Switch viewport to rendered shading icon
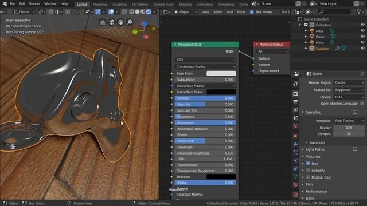The width and height of the screenshot is (367, 206). point(149,12)
